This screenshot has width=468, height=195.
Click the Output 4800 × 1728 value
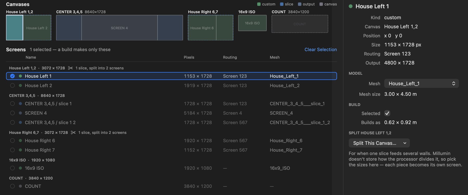point(399,63)
